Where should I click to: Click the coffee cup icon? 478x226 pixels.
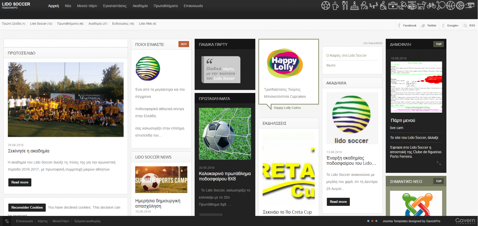point(335,5)
